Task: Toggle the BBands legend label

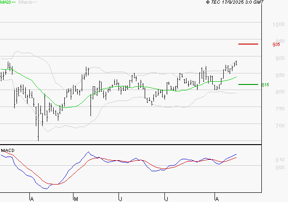Action: pos(26,2)
